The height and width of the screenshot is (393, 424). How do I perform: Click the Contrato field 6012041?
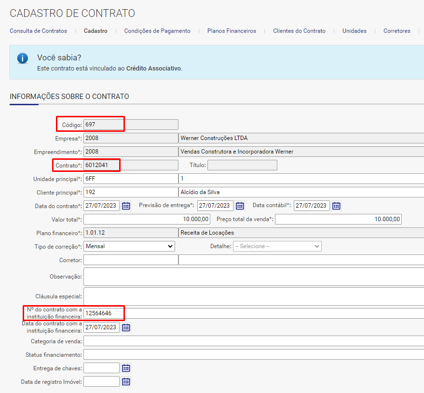131,165
